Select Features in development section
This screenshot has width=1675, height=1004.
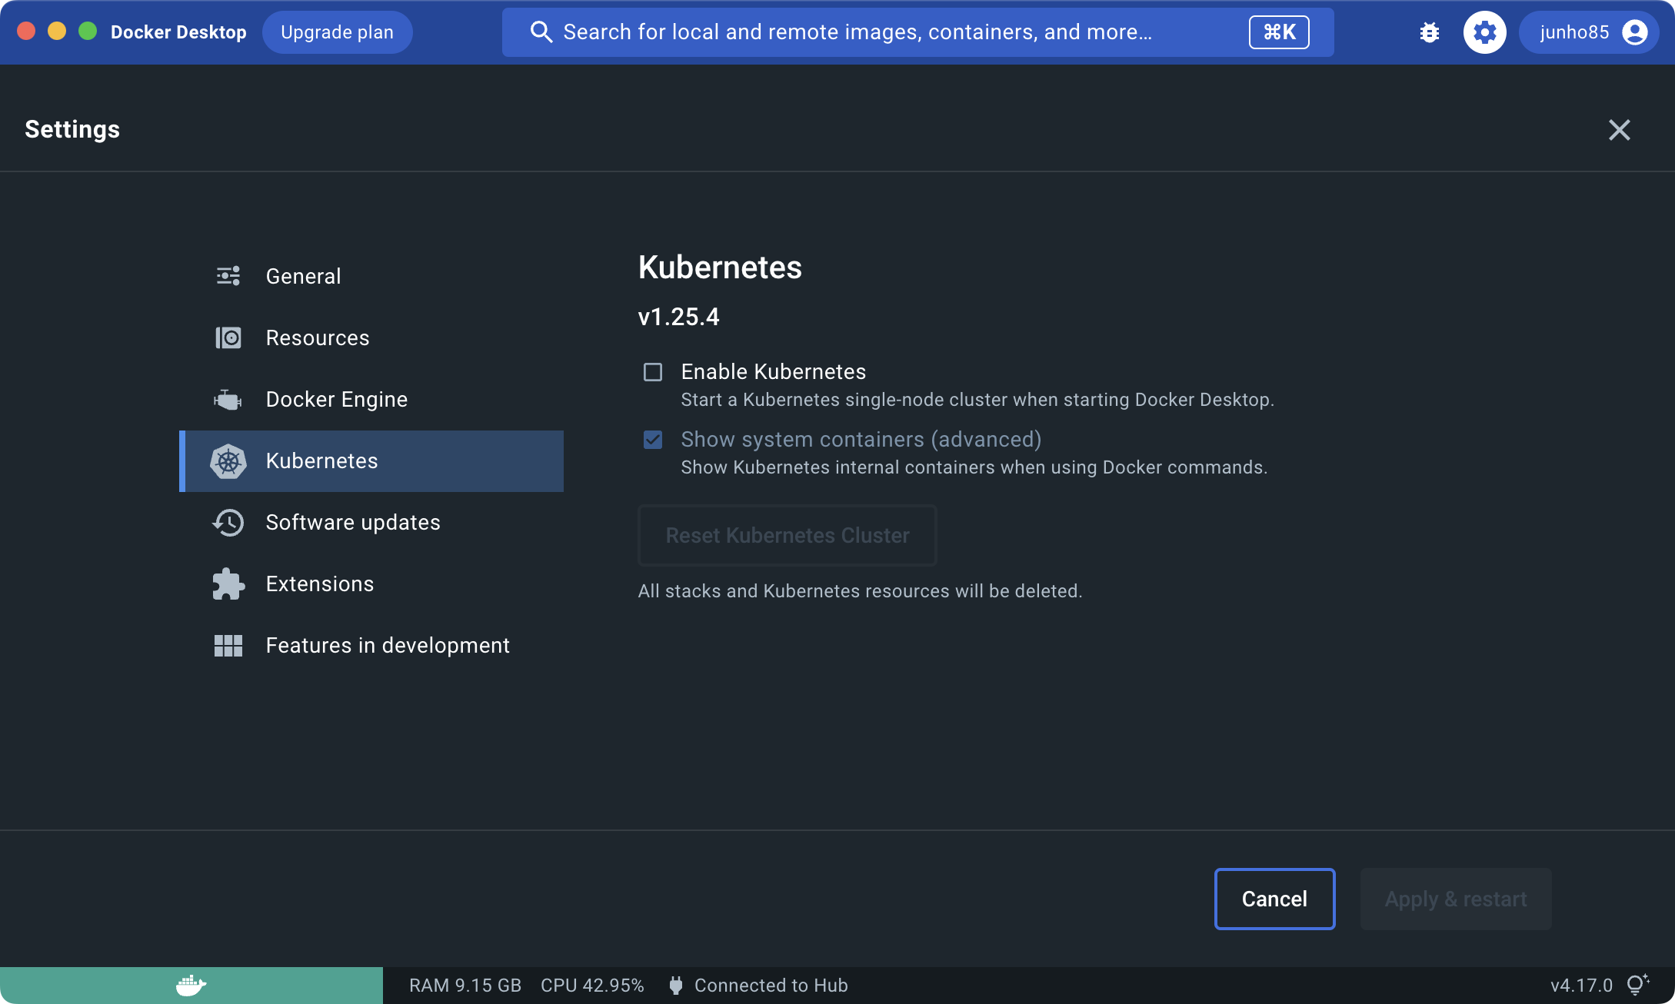click(388, 646)
